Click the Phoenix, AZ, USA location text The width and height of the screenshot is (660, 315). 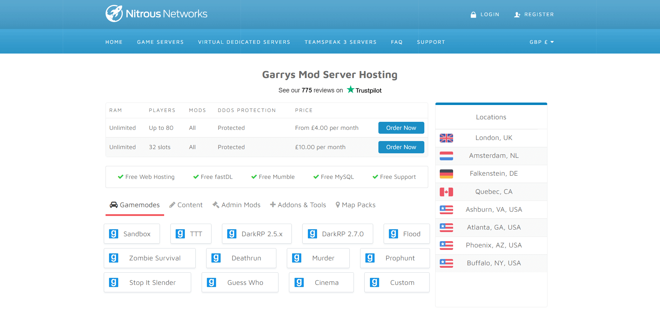point(494,245)
